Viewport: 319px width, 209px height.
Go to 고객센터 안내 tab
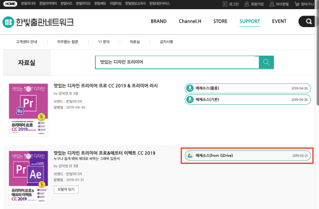(x=26, y=42)
